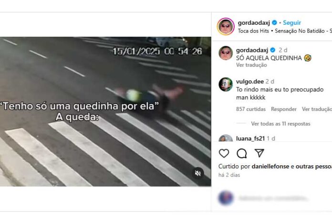Translate the vulgo.dee comment via Ver tradução
Viewport: 332px width, 221px height.
point(317,109)
